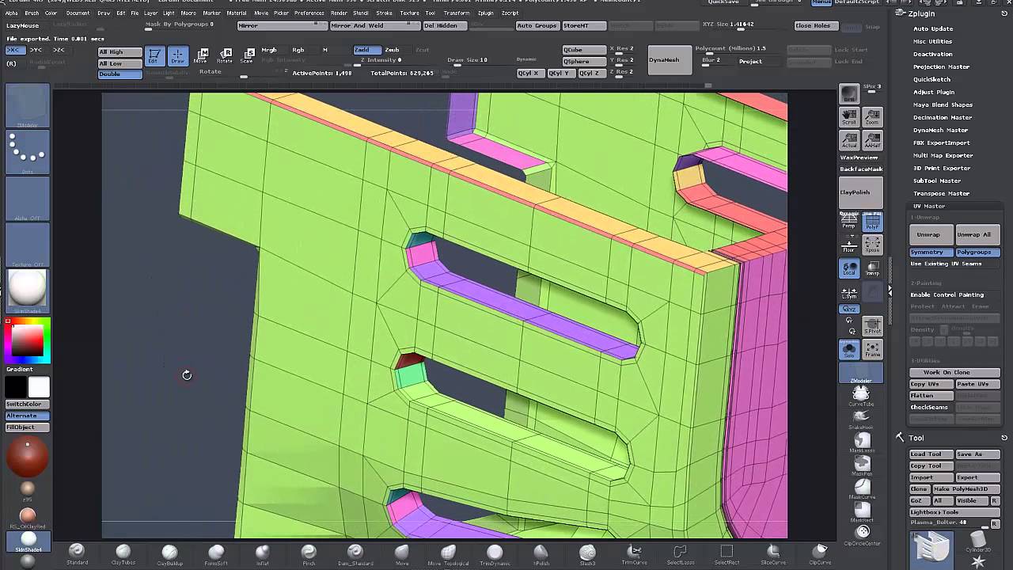Select the CurveTube brush icon
Screen dimensions: 1013x570
click(x=861, y=396)
